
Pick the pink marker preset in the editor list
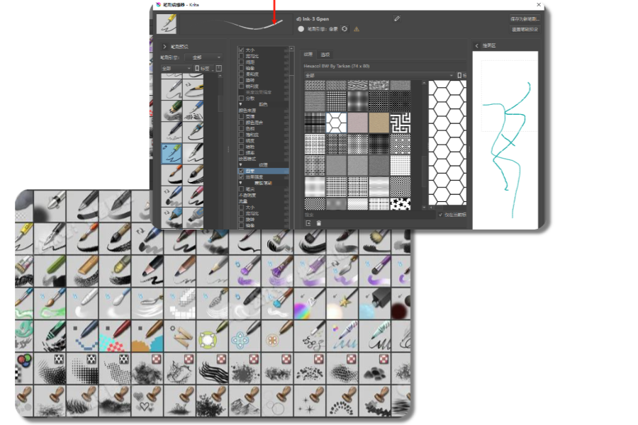(x=194, y=196)
